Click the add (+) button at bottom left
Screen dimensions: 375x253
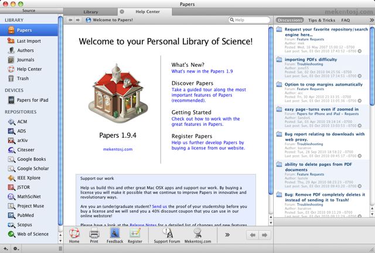pyautogui.click(x=5, y=249)
